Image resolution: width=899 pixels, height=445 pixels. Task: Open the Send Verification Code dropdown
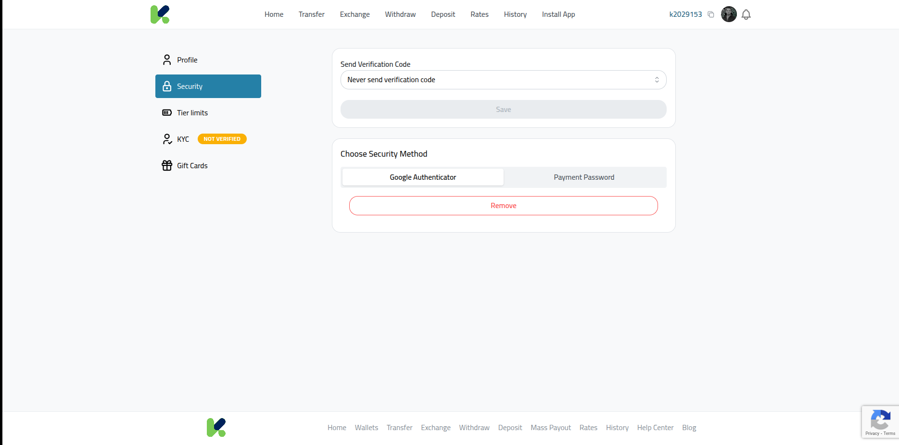click(x=503, y=80)
